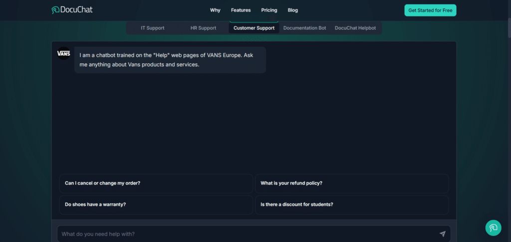Visit the Blog from the header
The height and width of the screenshot is (242, 511).
292,10
